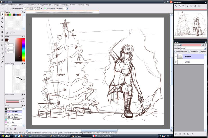Open the Auswählen menu

32,5
